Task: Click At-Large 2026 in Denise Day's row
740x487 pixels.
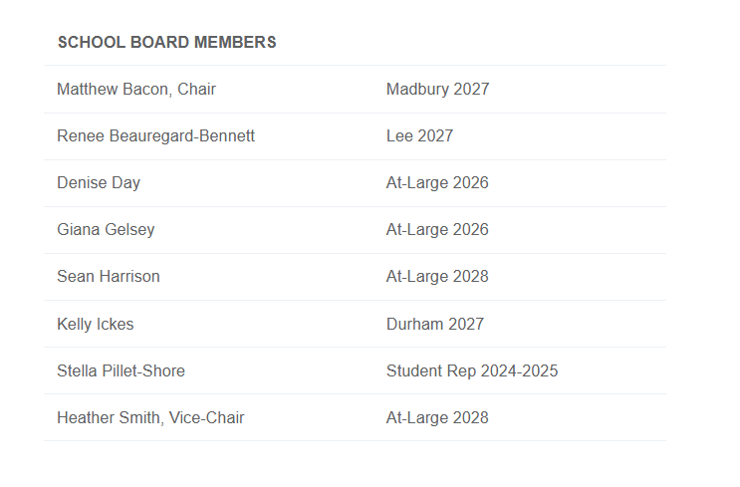Action: pos(437,183)
